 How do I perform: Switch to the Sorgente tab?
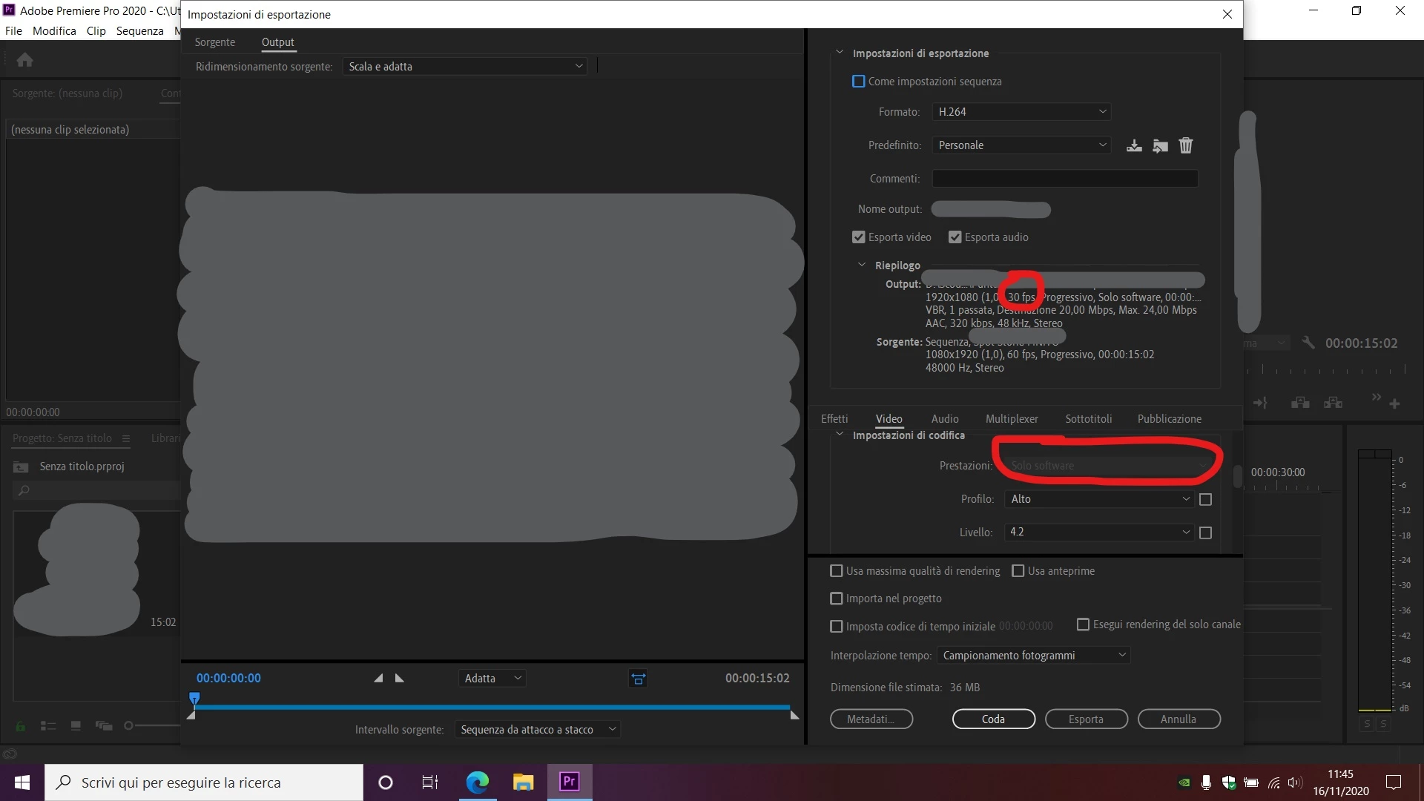click(x=214, y=42)
